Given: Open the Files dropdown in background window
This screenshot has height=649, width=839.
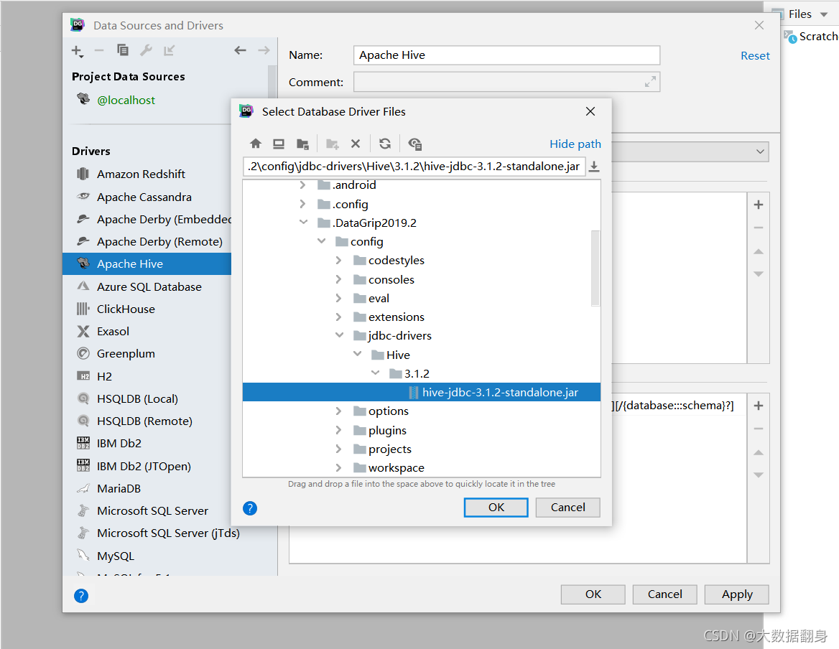Looking at the screenshot, I should pos(824,14).
